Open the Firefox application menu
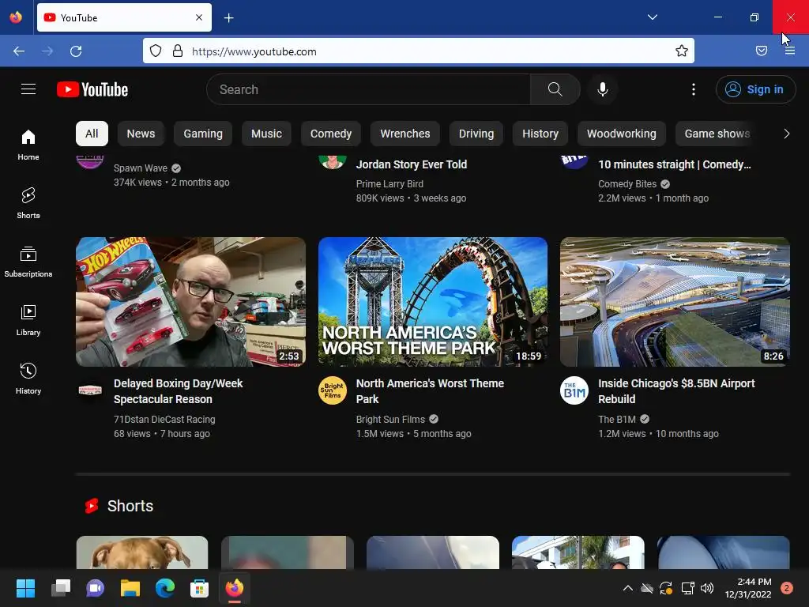Screen dimensions: 809x607 click(790, 51)
